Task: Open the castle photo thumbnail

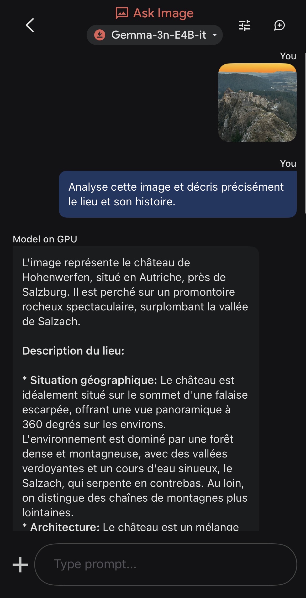Action: pyautogui.click(x=257, y=103)
